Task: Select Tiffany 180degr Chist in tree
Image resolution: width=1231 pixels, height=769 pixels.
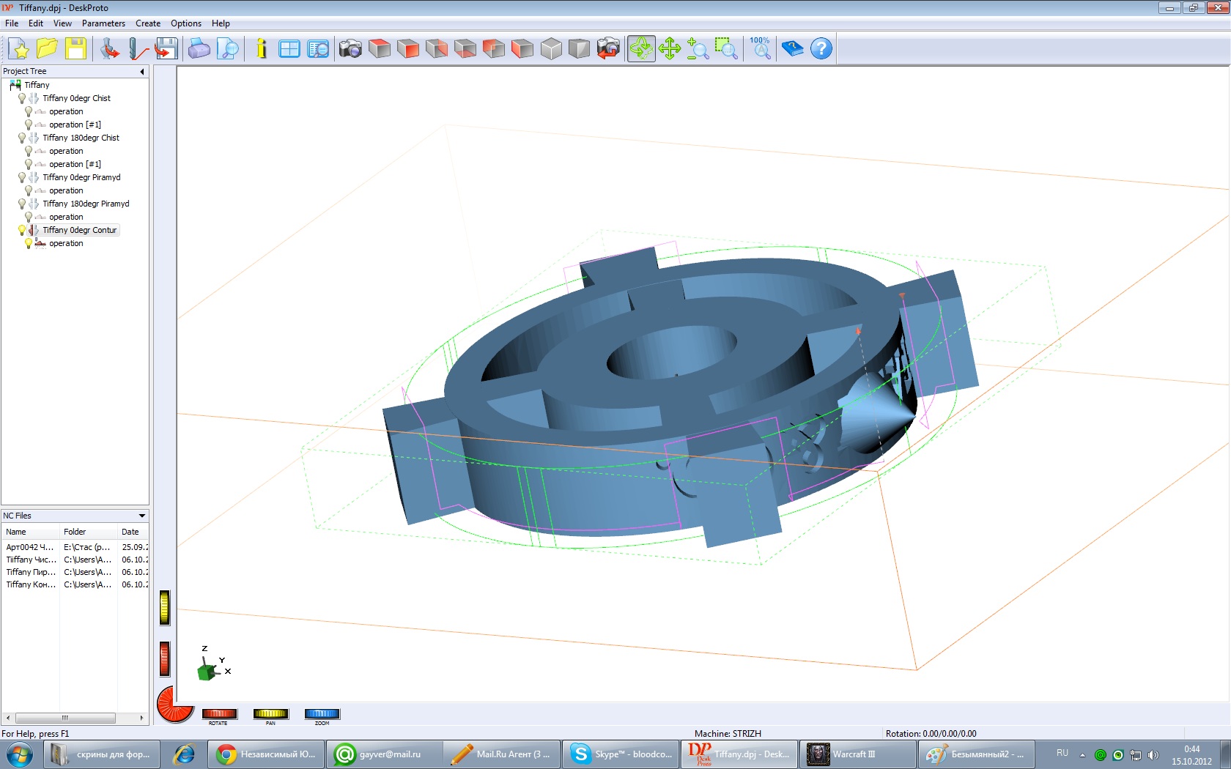Action: click(x=81, y=138)
